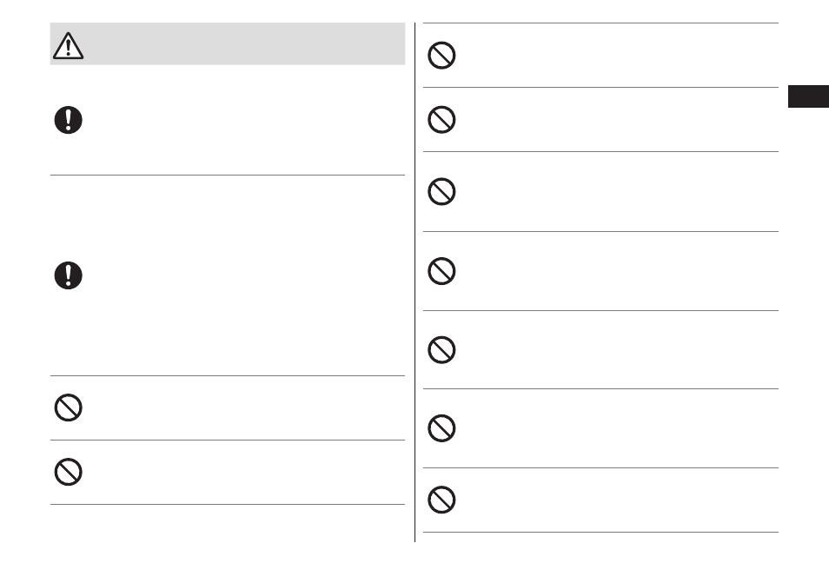Select last prohibition icon in right column
The width and height of the screenshot is (829, 583).
coord(441,500)
